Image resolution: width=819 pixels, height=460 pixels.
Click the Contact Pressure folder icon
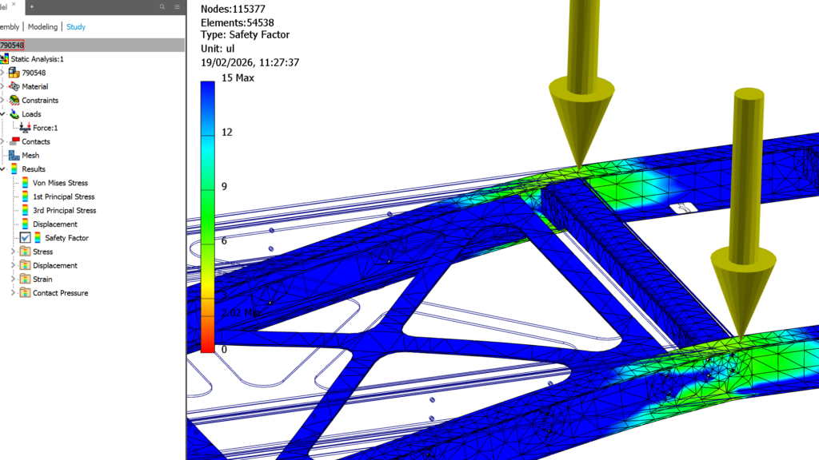[x=25, y=293]
